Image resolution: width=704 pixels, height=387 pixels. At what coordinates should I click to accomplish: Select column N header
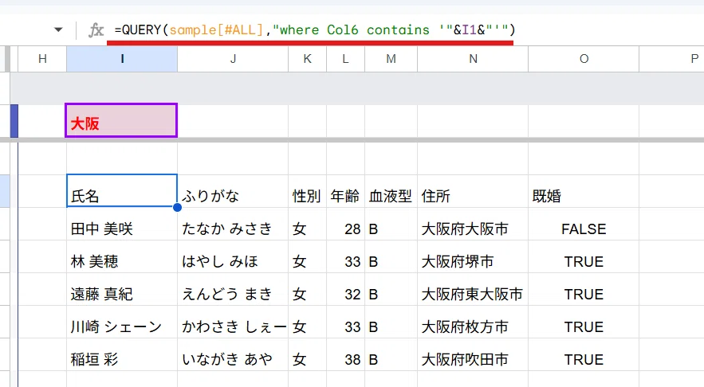tap(473, 59)
